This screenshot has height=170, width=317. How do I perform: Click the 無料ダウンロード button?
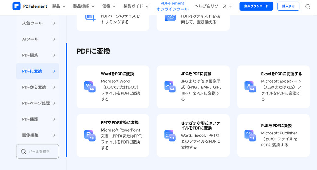coord(256,6)
